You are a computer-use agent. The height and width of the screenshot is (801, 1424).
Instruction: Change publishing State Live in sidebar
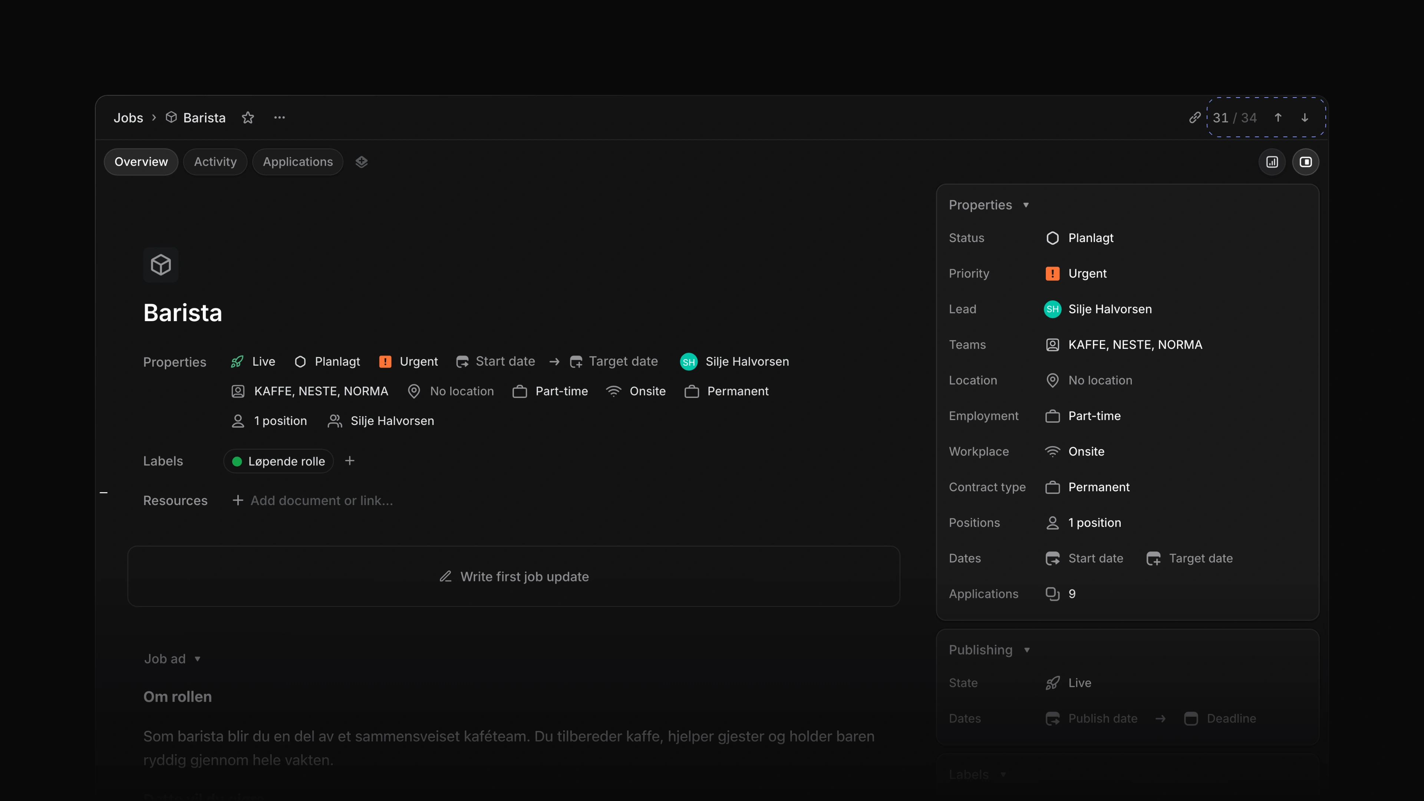point(1068,683)
